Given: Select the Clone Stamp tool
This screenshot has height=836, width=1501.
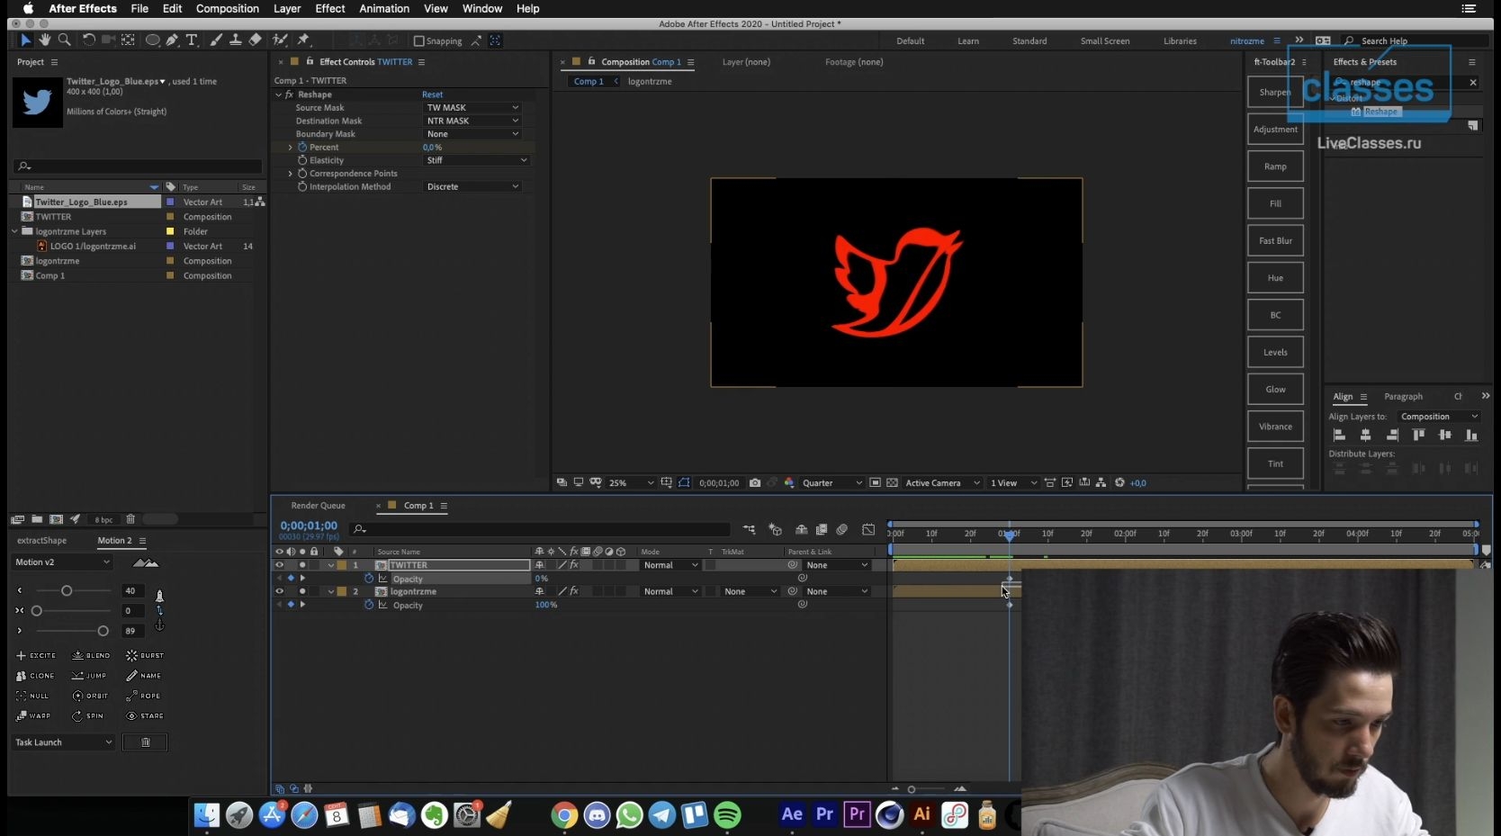Looking at the screenshot, I should pyautogui.click(x=236, y=40).
